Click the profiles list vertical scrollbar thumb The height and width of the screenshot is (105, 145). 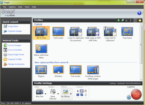(141, 44)
